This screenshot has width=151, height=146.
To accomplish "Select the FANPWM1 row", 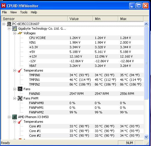I will tap(86, 108).
